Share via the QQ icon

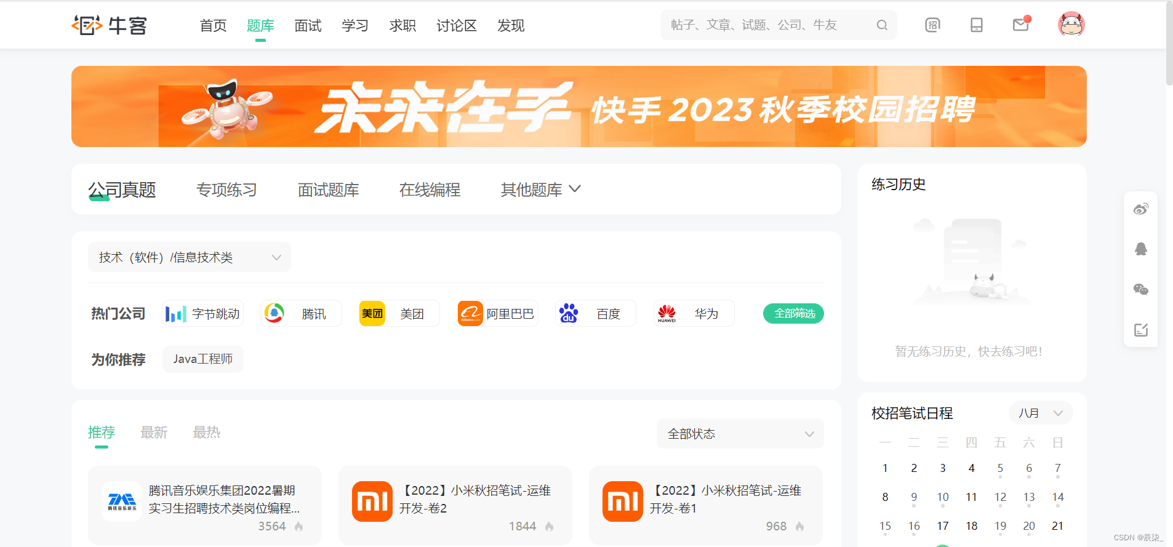point(1141,249)
